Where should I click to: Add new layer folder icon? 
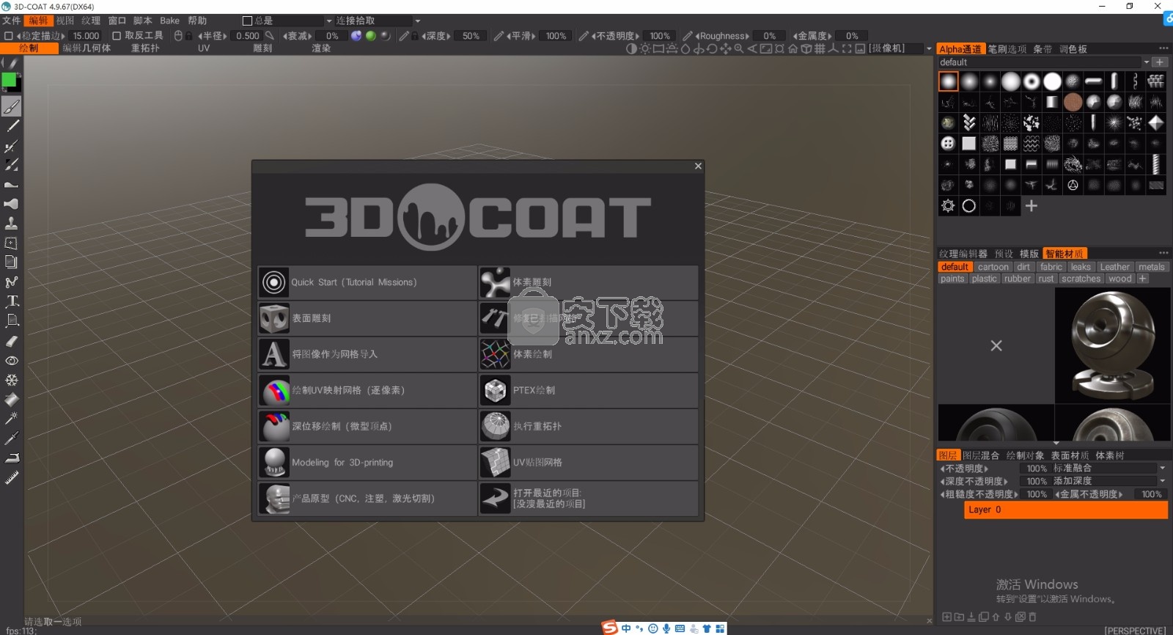(959, 617)
